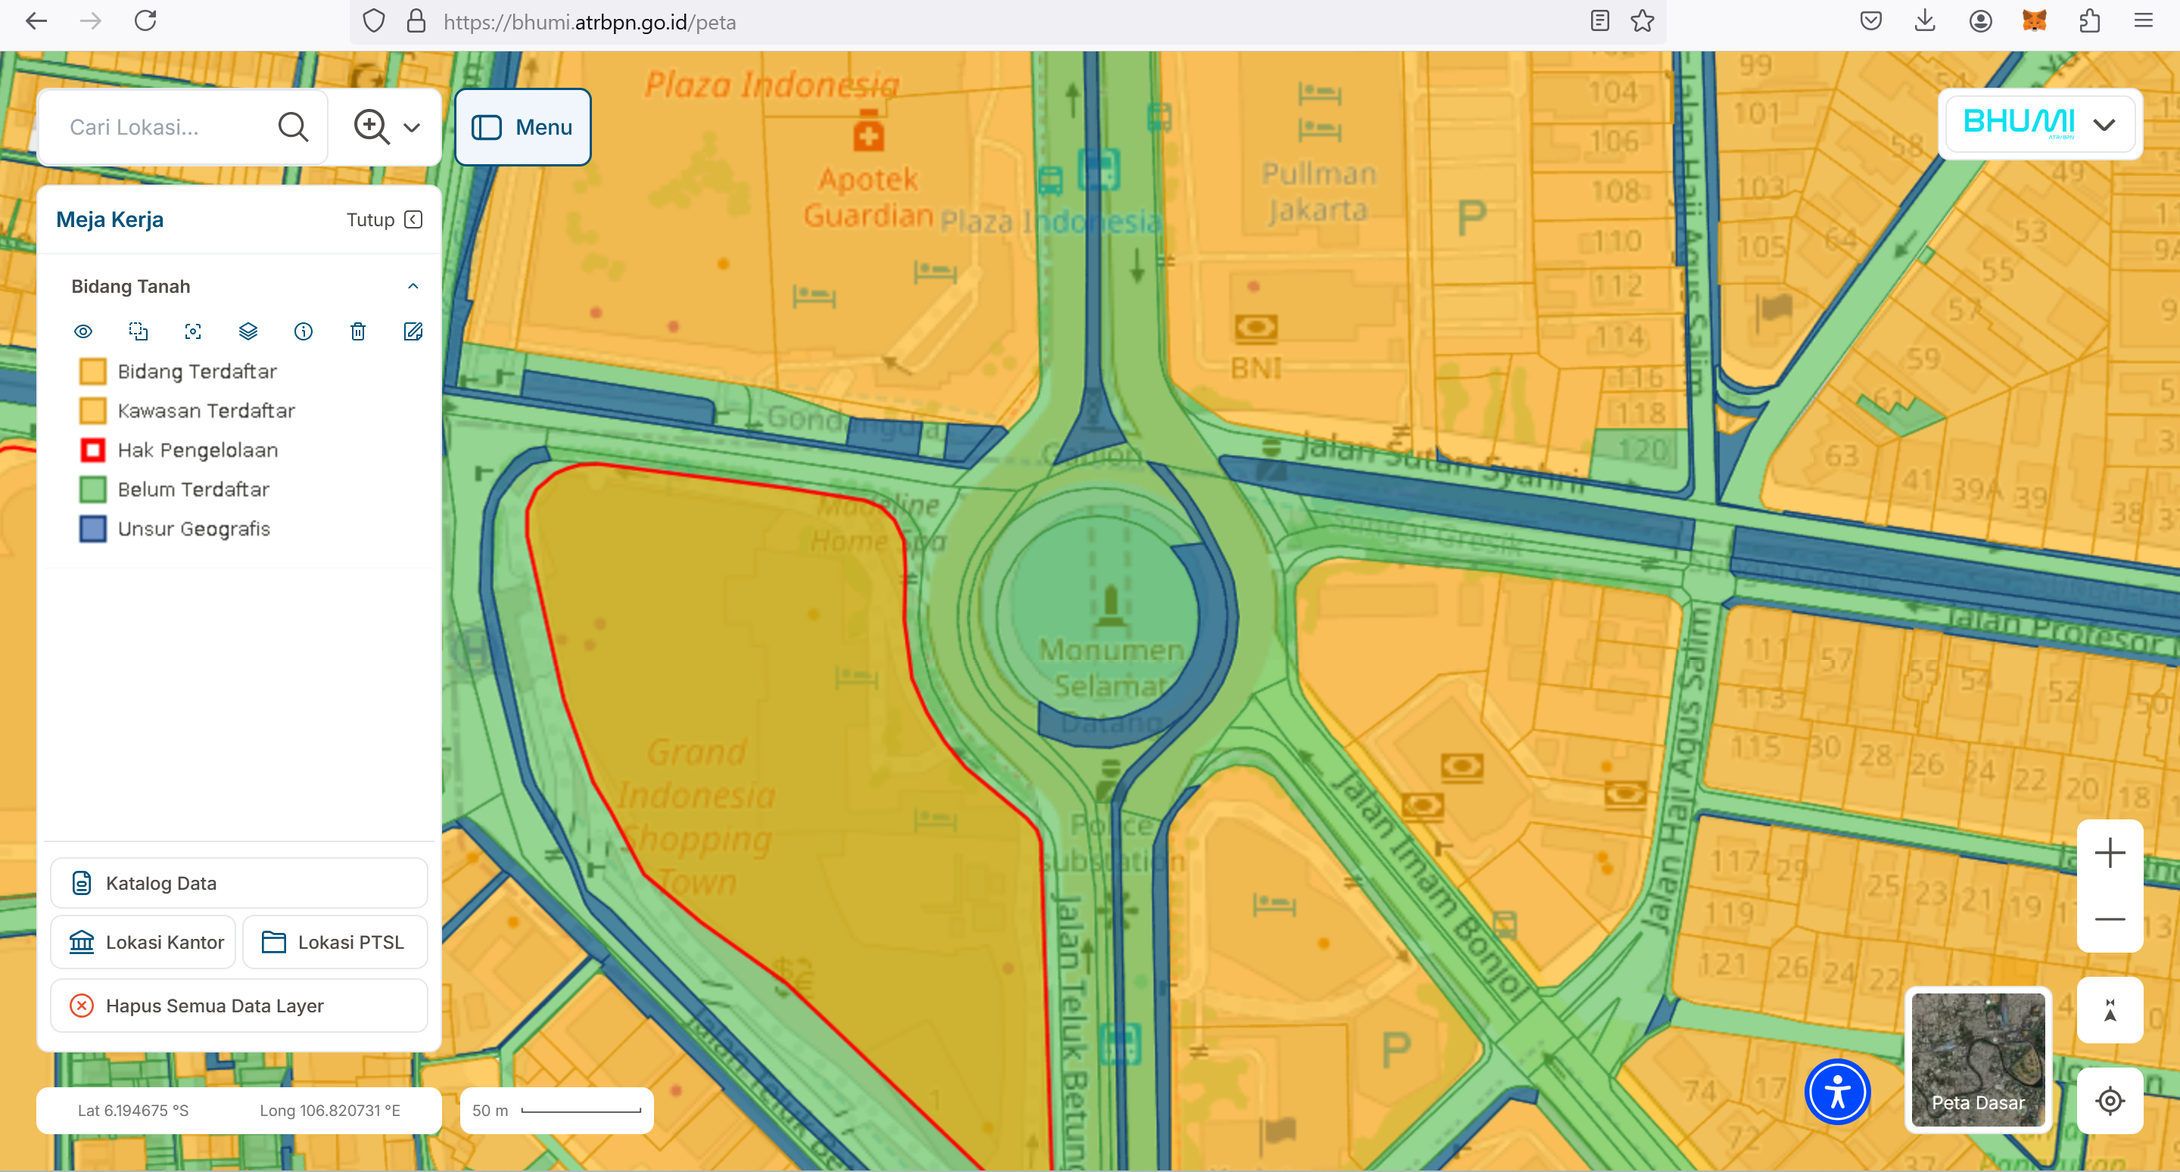The image size is (2180, 1172).
Task: Click the magnifier search icon in Cari Lokasi
Action: click(x=293, y=127)
